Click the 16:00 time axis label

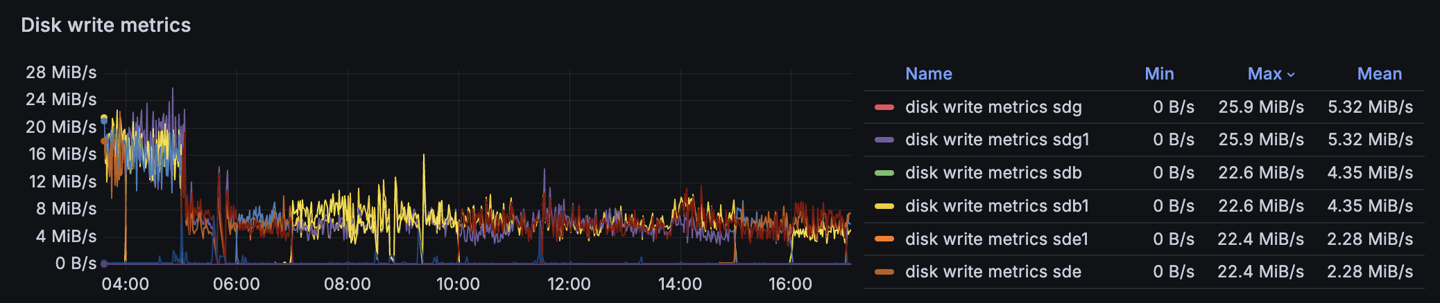click(790, 284)
